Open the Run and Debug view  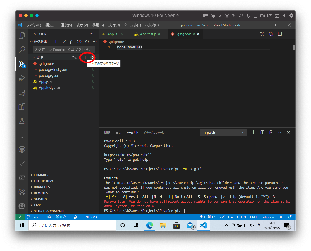(22, 78)
